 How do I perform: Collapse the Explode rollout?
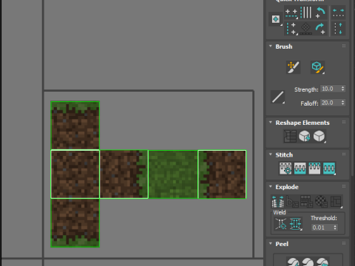point(271,187)
